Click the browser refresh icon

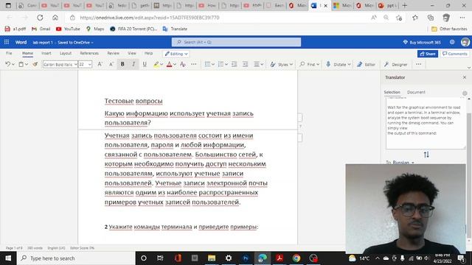click(x=40, y=18)
